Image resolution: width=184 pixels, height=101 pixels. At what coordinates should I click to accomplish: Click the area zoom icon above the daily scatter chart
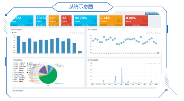coord(147,33)
